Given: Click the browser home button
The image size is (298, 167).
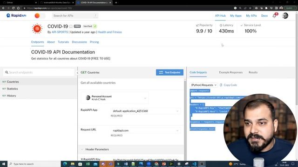Looking at the screenshot, I should 18,8.
